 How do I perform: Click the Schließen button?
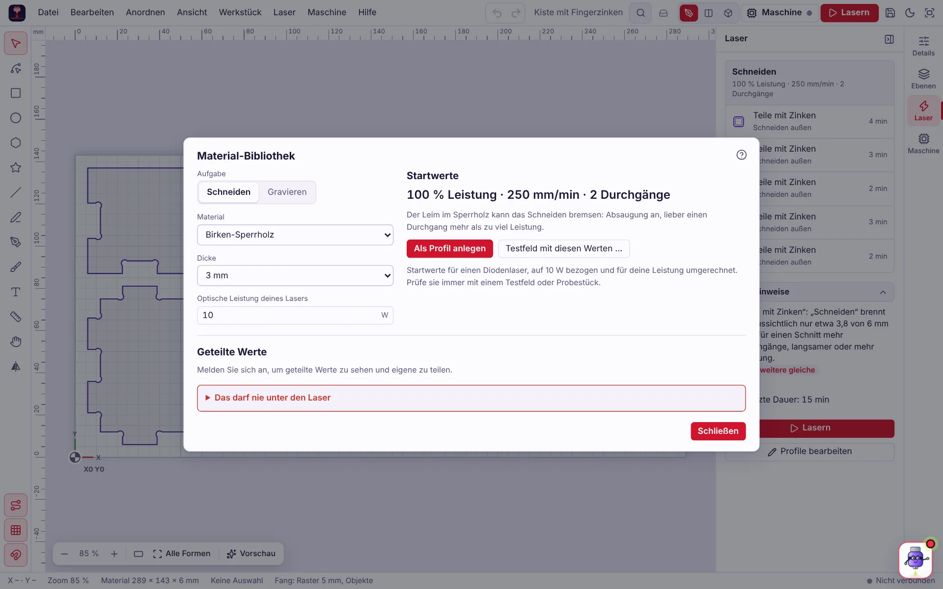tap(718, 431)
